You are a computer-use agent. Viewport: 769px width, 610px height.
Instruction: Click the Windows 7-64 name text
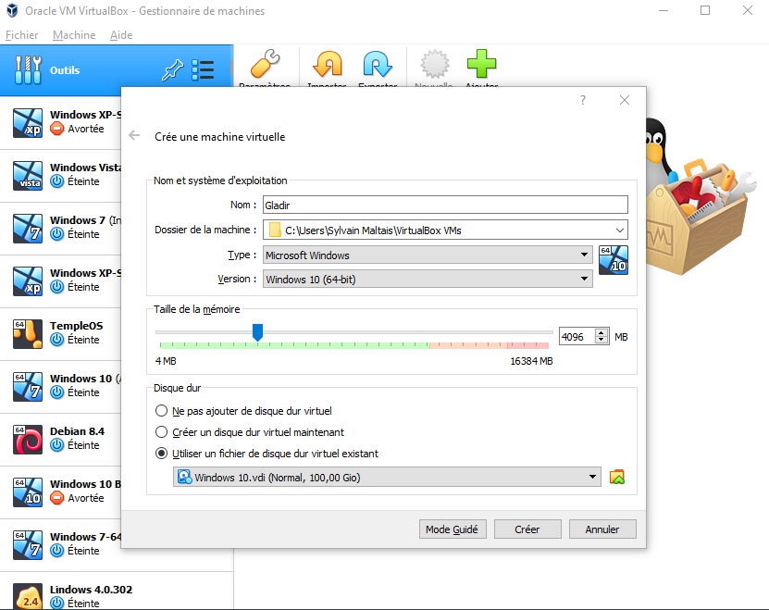tap(85, 536)
